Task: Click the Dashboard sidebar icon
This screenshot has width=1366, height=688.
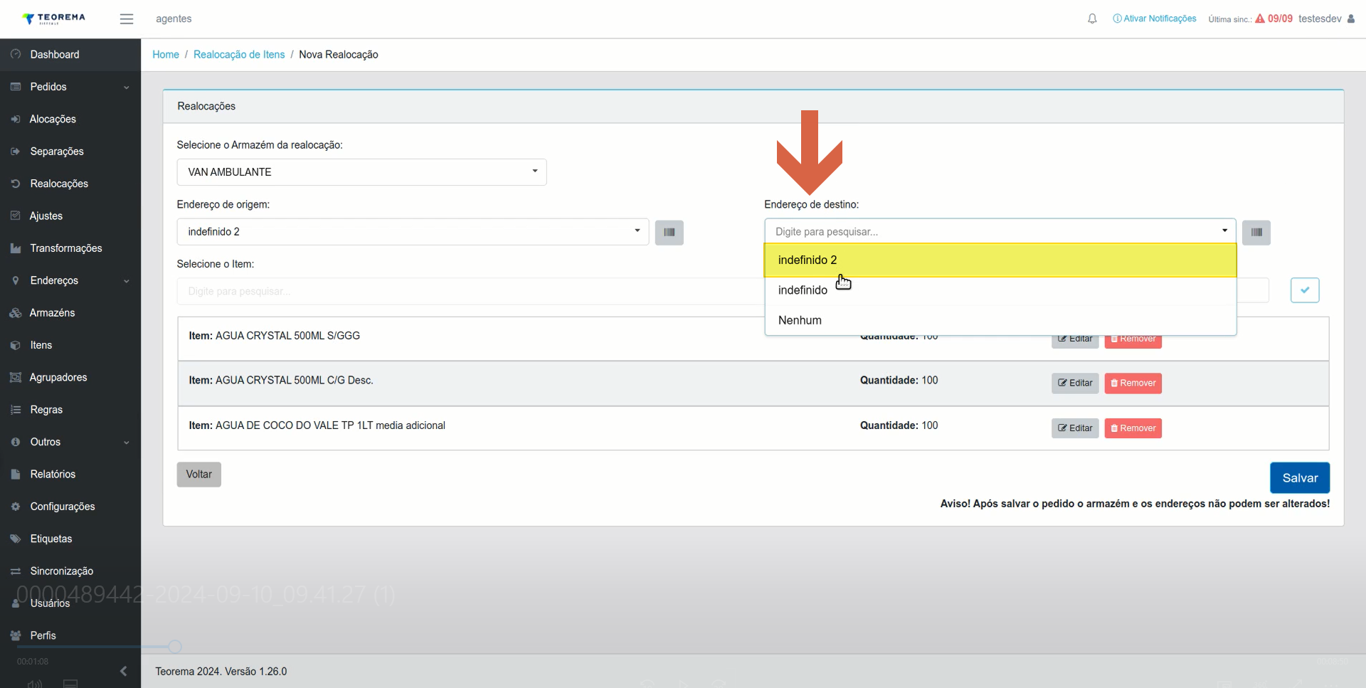Action: click(x=16, y=54)
